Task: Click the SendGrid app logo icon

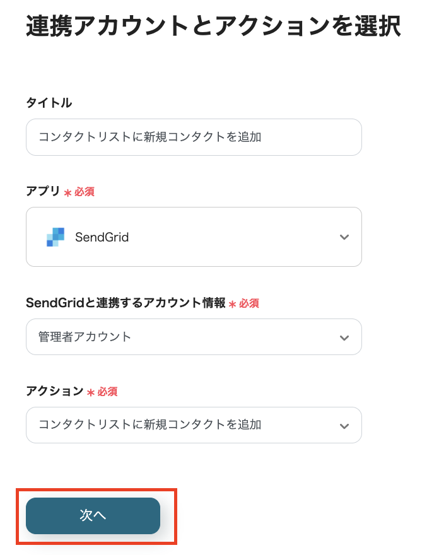Action: pos(54,237)
